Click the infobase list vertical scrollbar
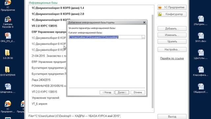The width and height of the screenshot is (211, 119). tap(152, 61)
